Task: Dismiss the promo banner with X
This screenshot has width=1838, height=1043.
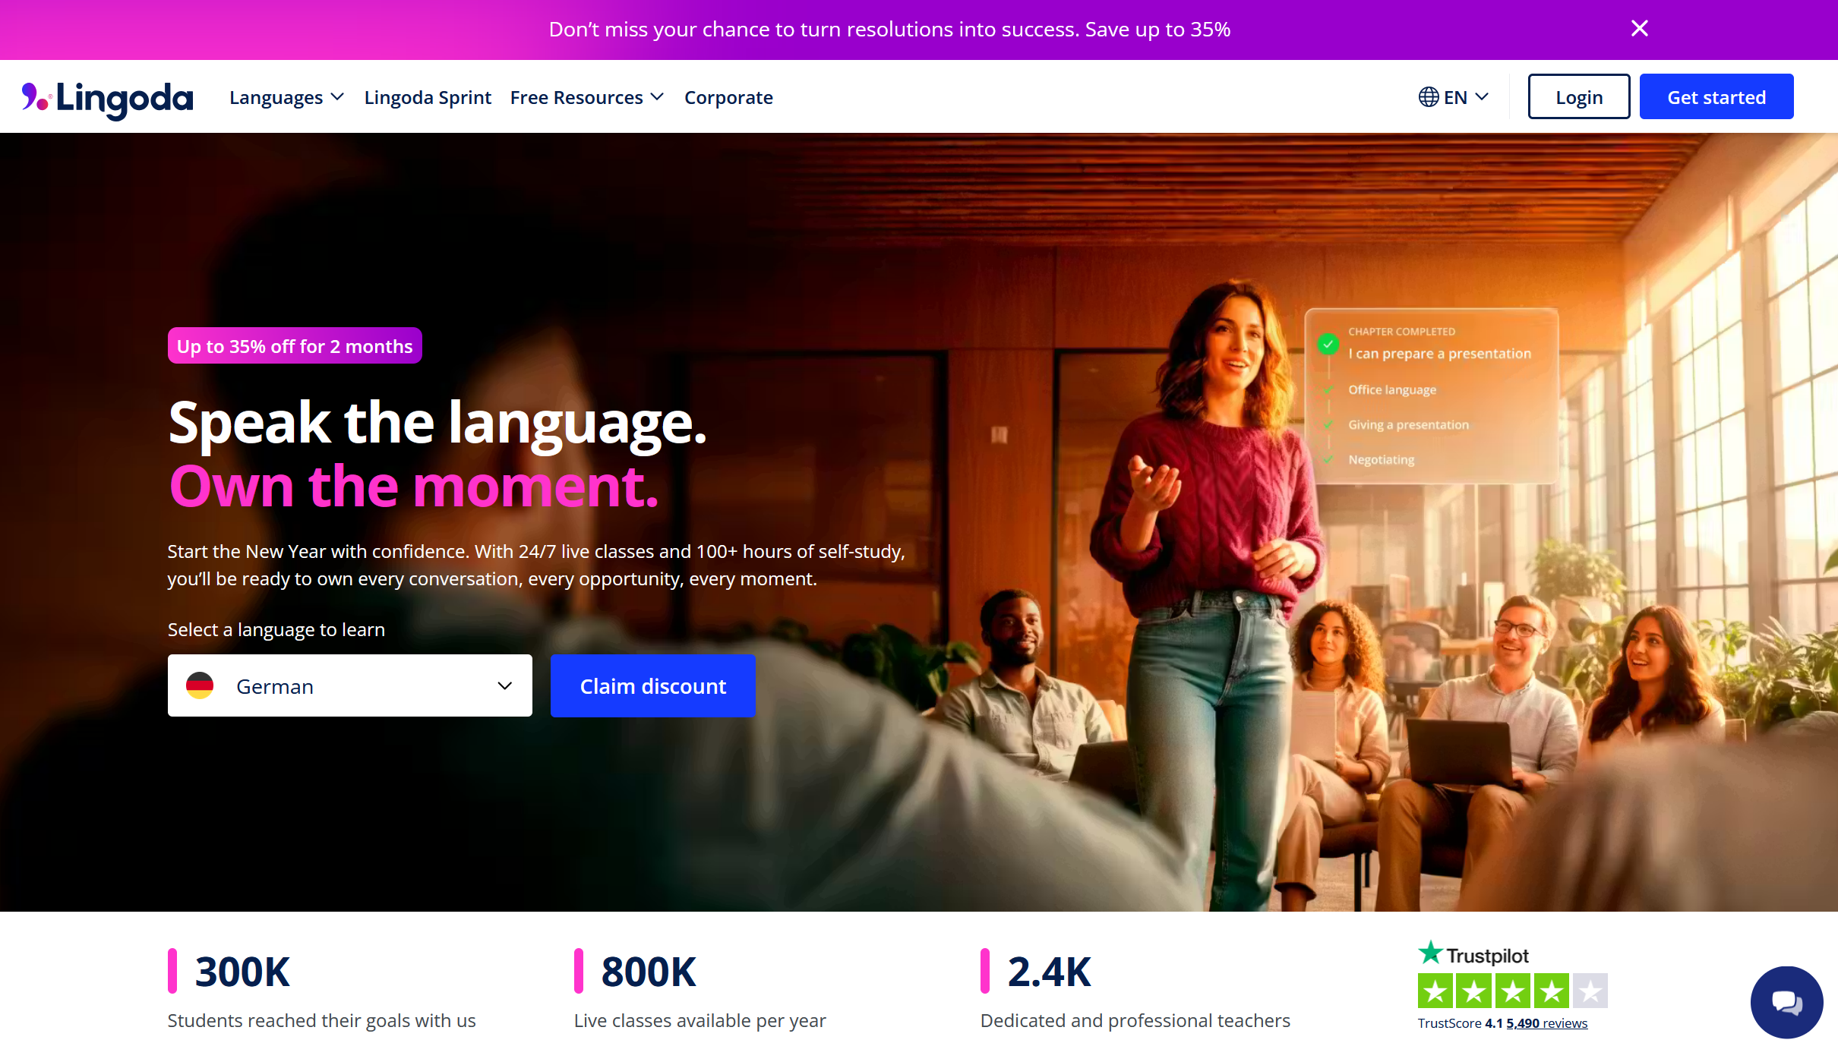Action: click(1640, 29)
